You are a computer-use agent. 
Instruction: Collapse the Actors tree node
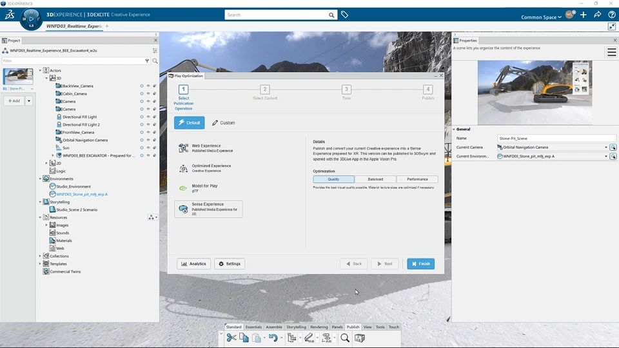click(40, 70)
